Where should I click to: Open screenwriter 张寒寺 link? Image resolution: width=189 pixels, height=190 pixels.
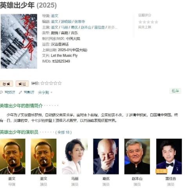pos(80,22)
